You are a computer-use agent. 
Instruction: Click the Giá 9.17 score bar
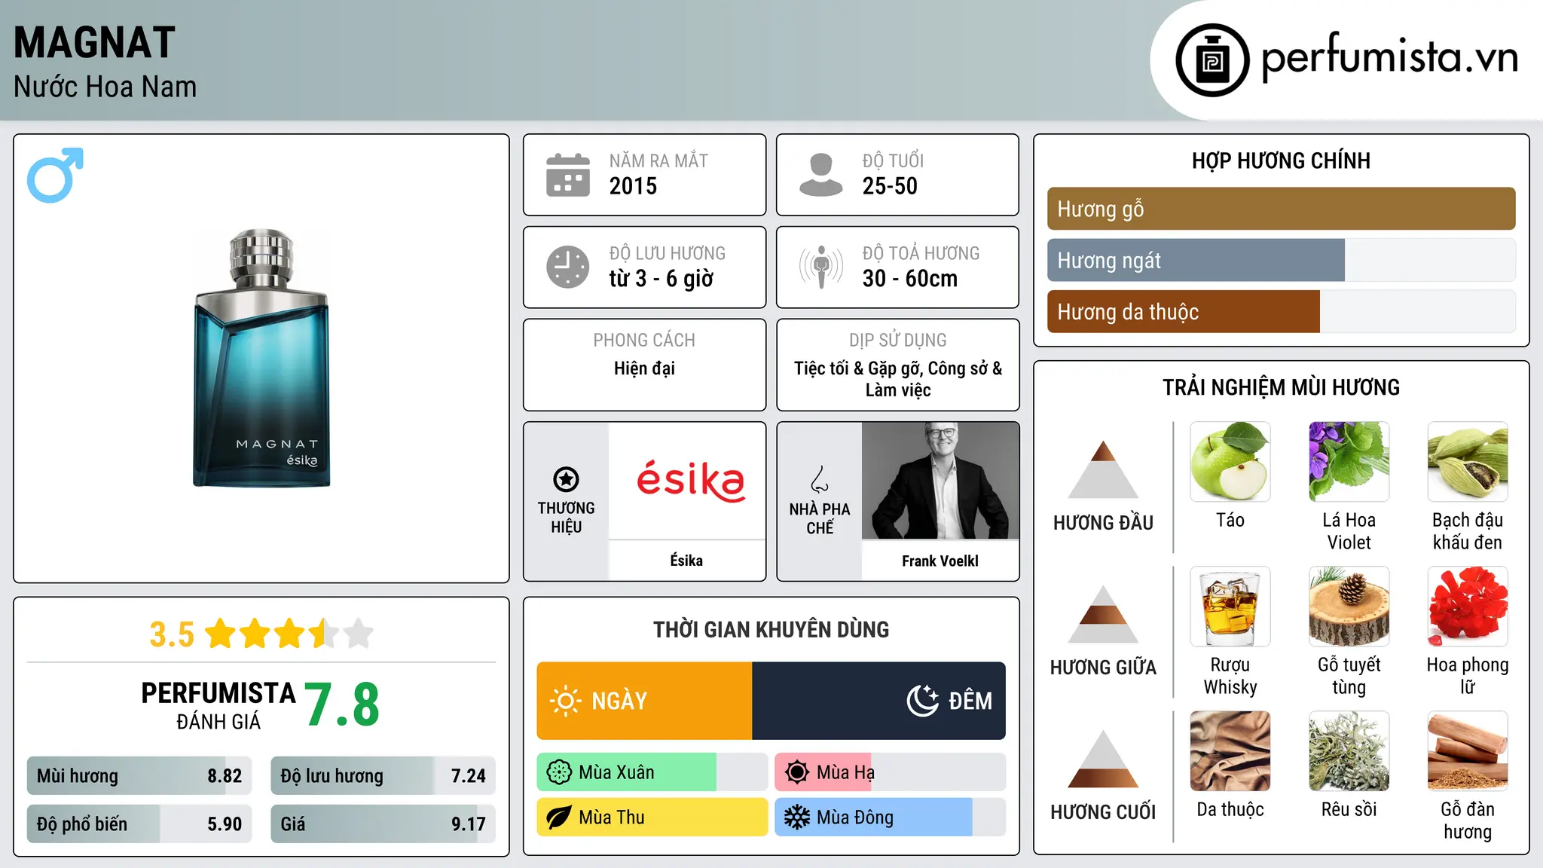click(x=383, y=824)
